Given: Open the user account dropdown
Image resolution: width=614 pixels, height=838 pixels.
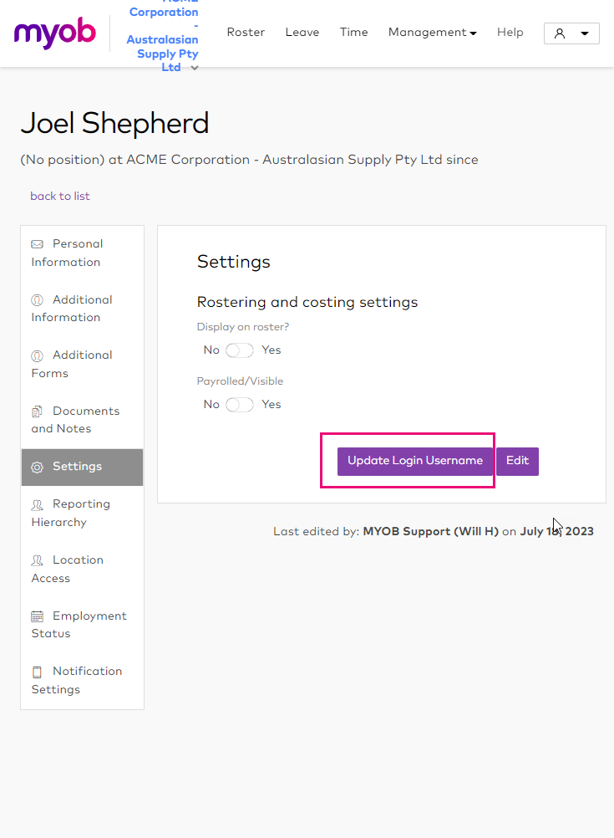Looking at the screenshot, I should click(x=571, y=33).
